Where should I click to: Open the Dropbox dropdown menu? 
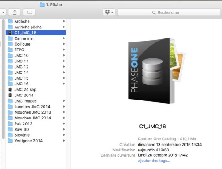(109, 12)
